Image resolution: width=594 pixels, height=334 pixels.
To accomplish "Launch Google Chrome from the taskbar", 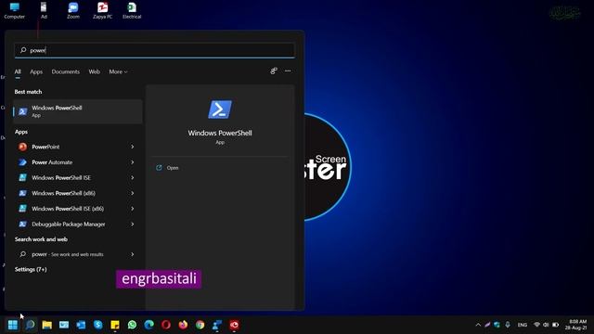I will (x=200, y=325).
